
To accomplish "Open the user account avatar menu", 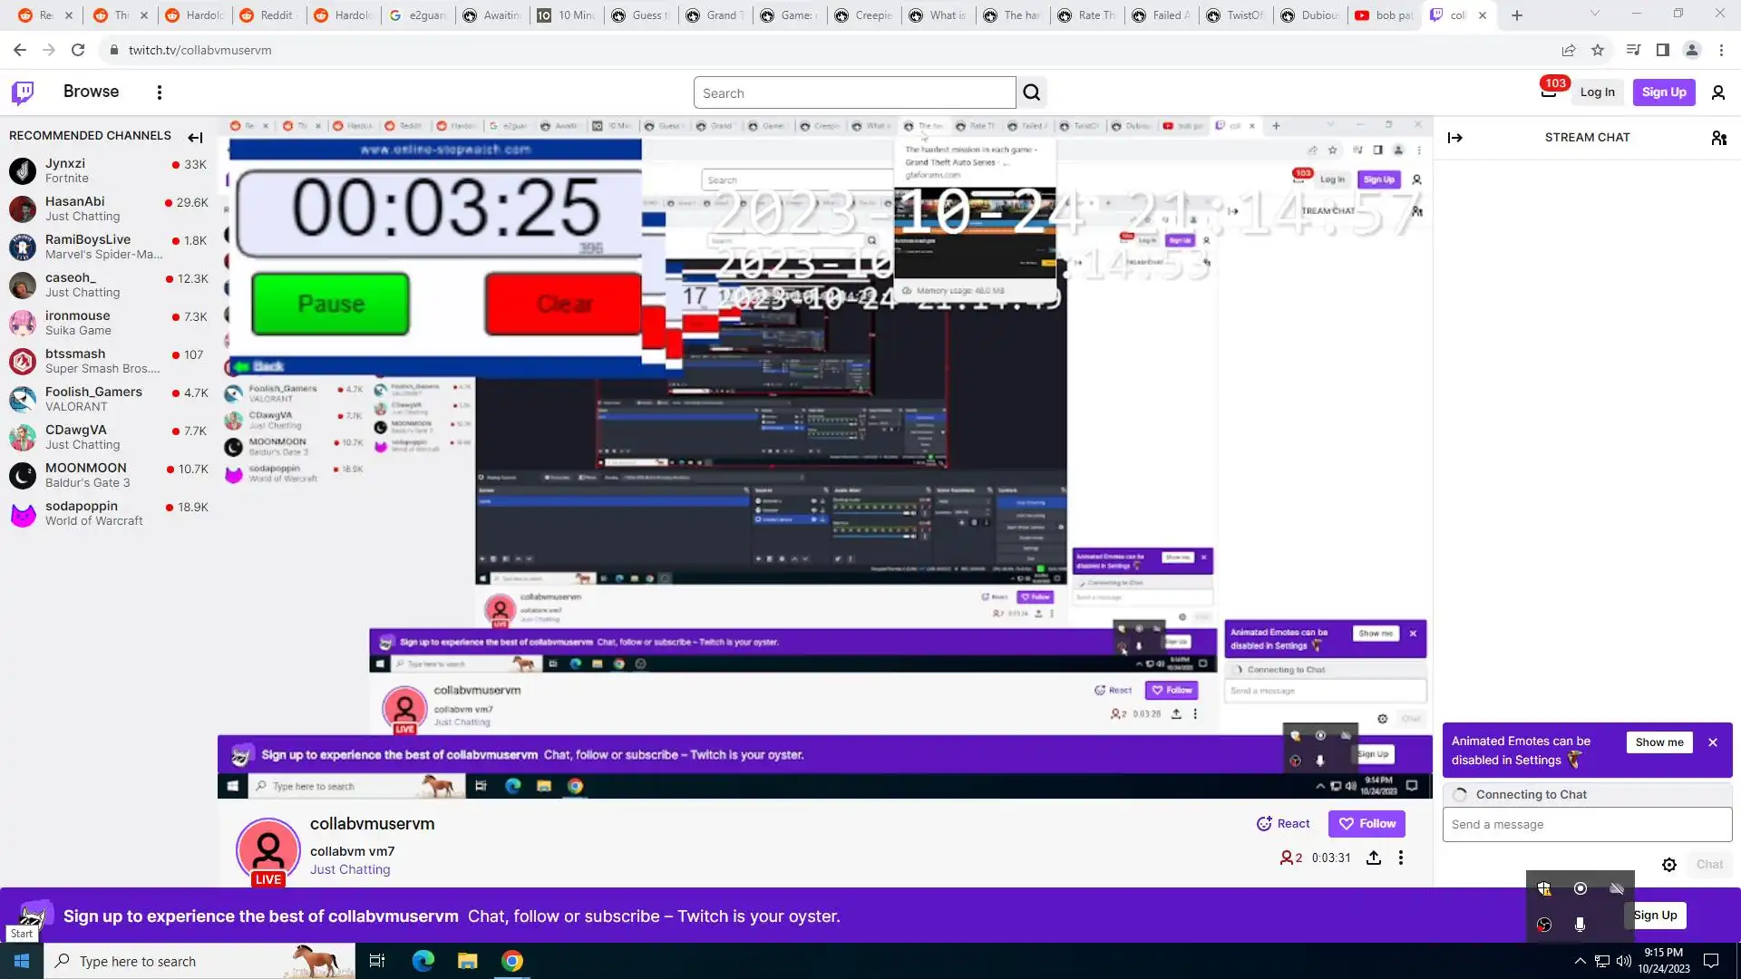I will coord(1717,92).
